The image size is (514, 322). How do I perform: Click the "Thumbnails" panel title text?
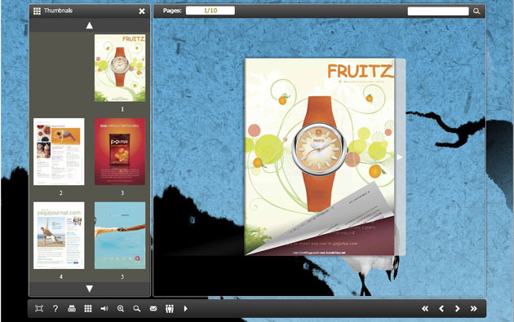(x=59, y=11)
